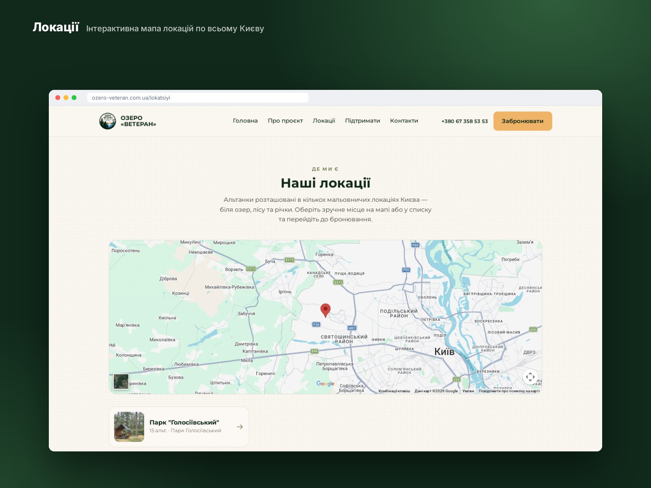Screen dimensions: 651x488
Task: Click the Google logo on the map
Action: point(325,383)
